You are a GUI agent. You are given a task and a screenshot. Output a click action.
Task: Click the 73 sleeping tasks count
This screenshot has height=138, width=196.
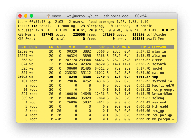point(83,26)
